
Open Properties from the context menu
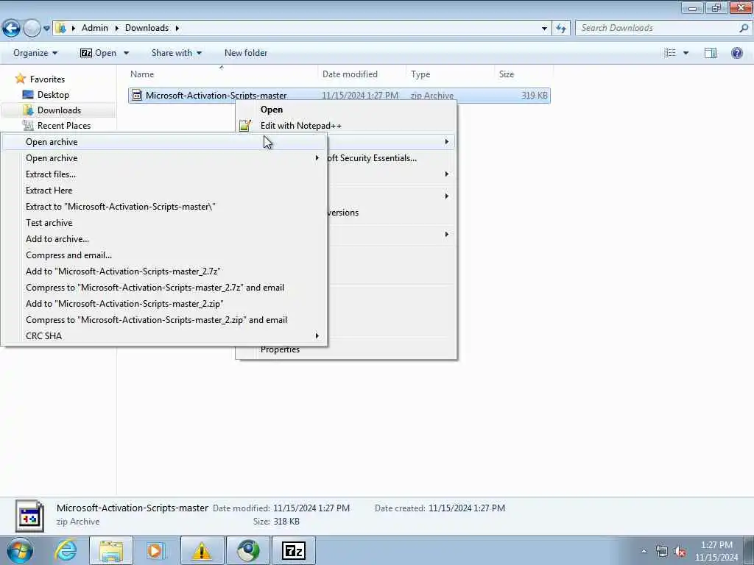click(x=280, y=349)
